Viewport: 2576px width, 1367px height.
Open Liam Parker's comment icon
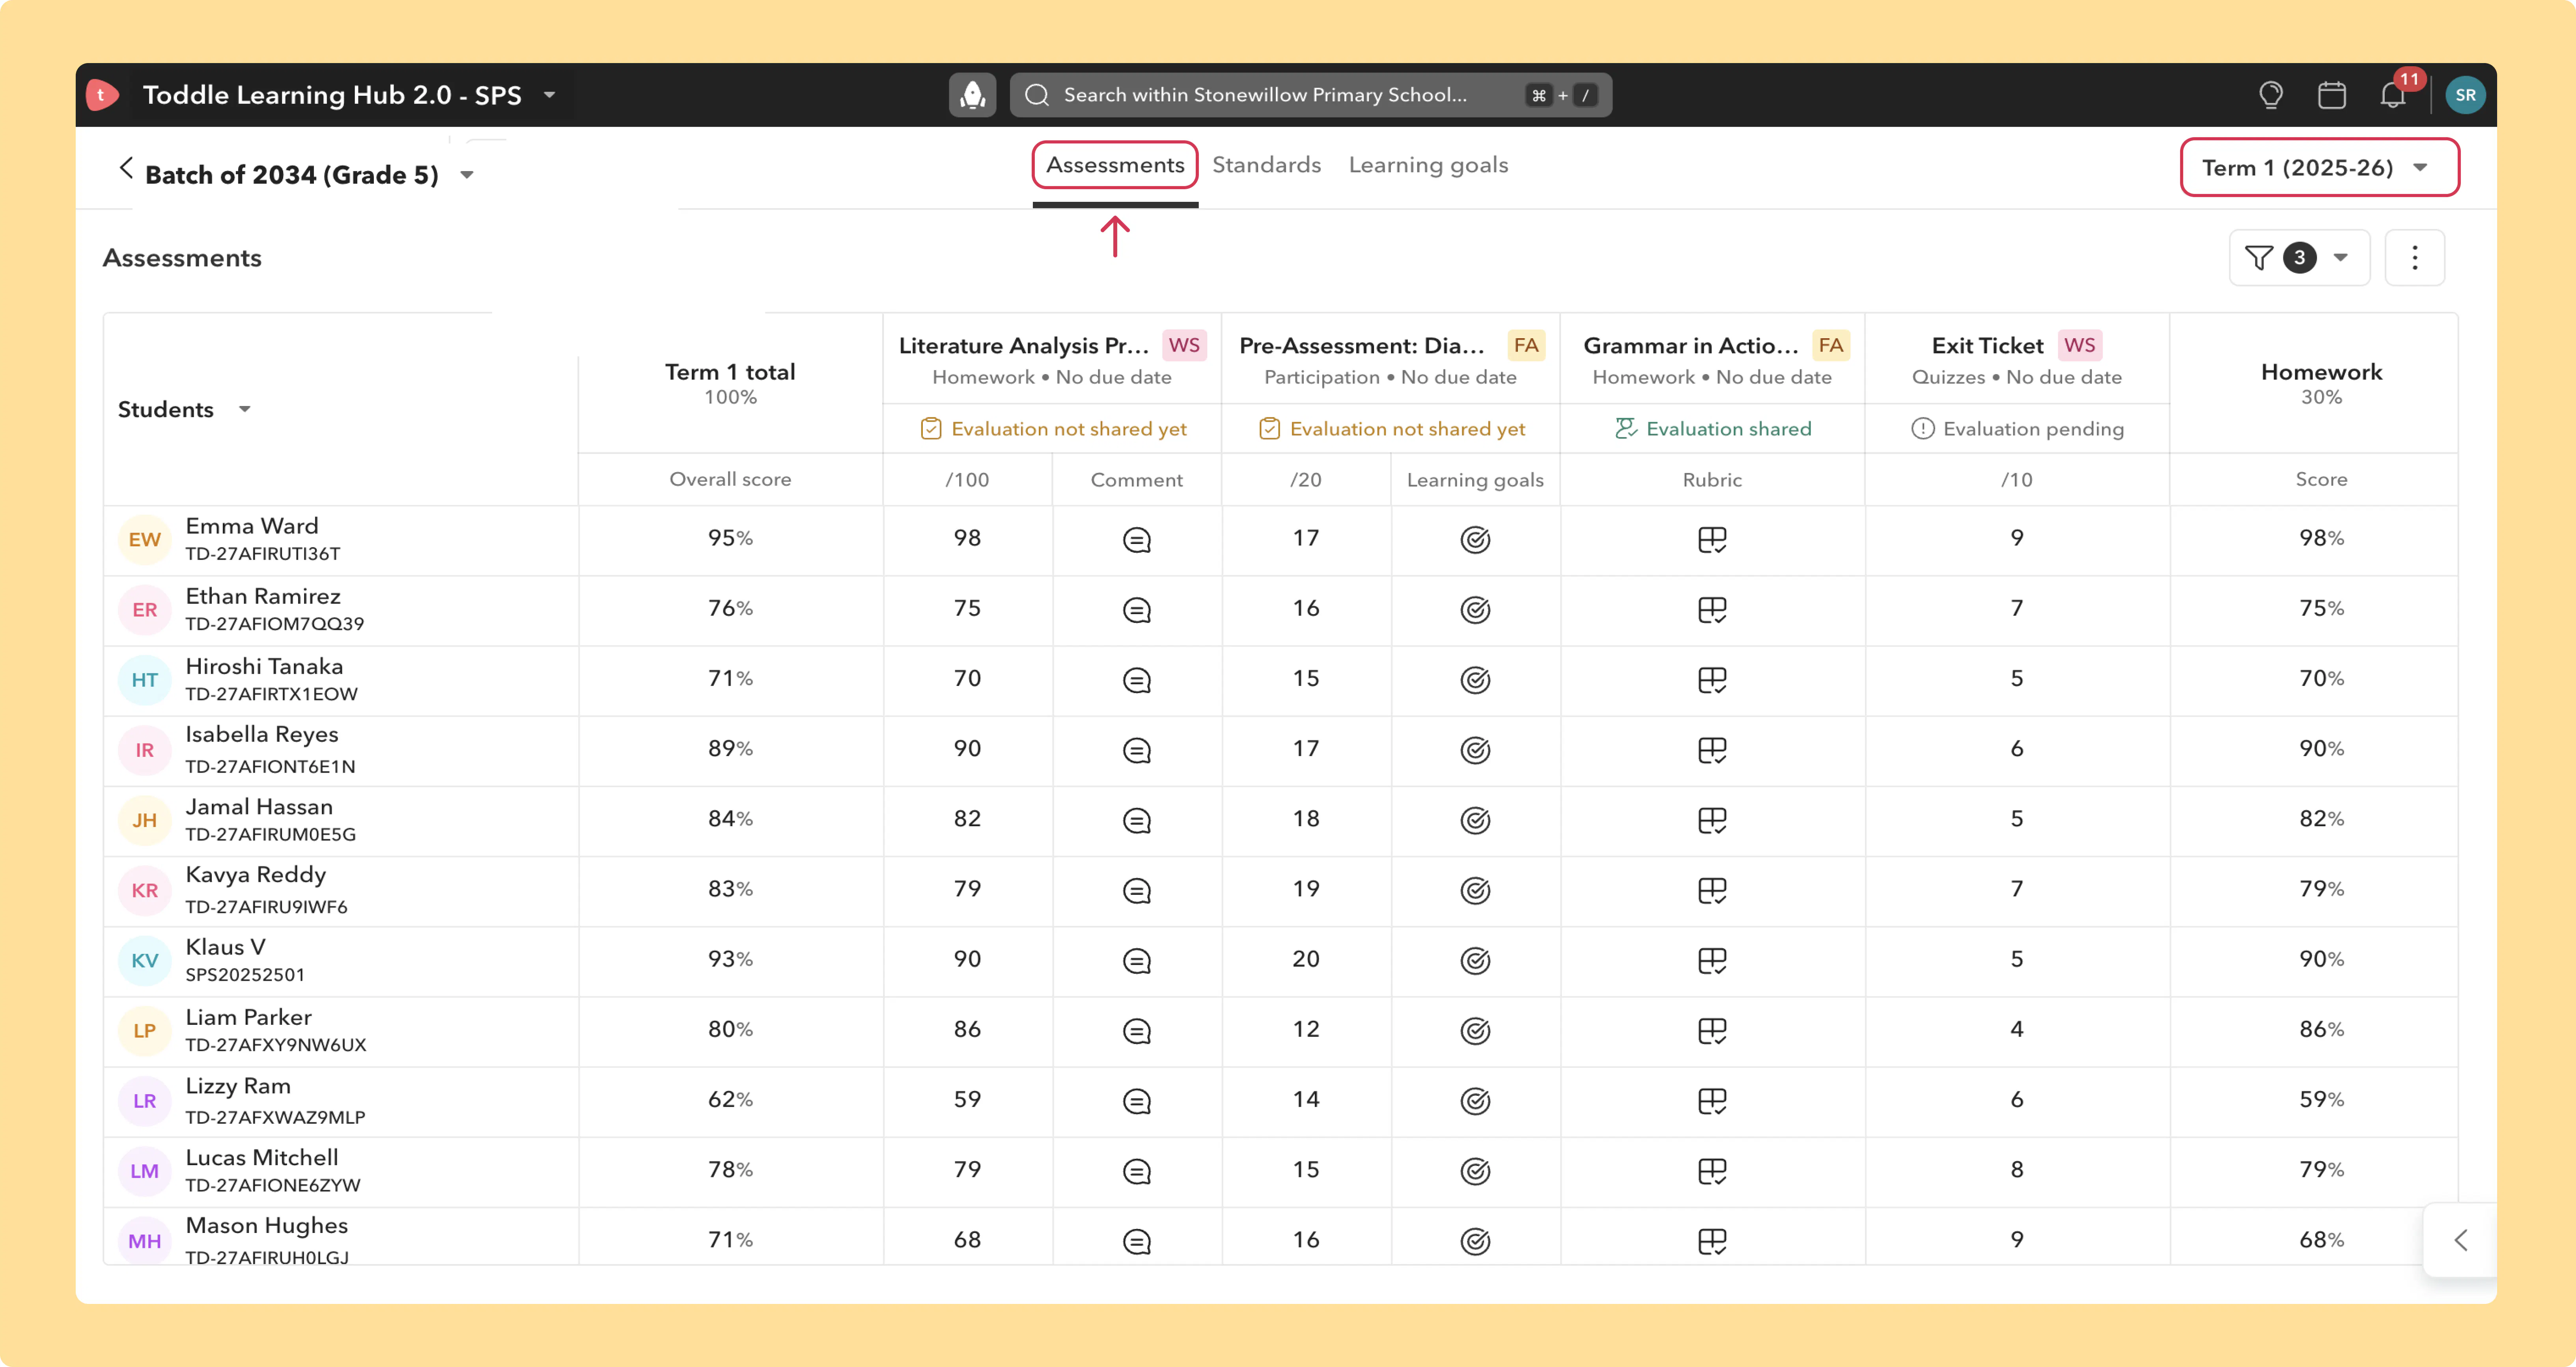1137,1030
